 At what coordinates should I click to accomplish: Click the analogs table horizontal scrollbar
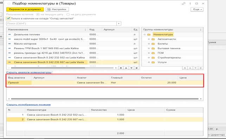pos(105,99)
